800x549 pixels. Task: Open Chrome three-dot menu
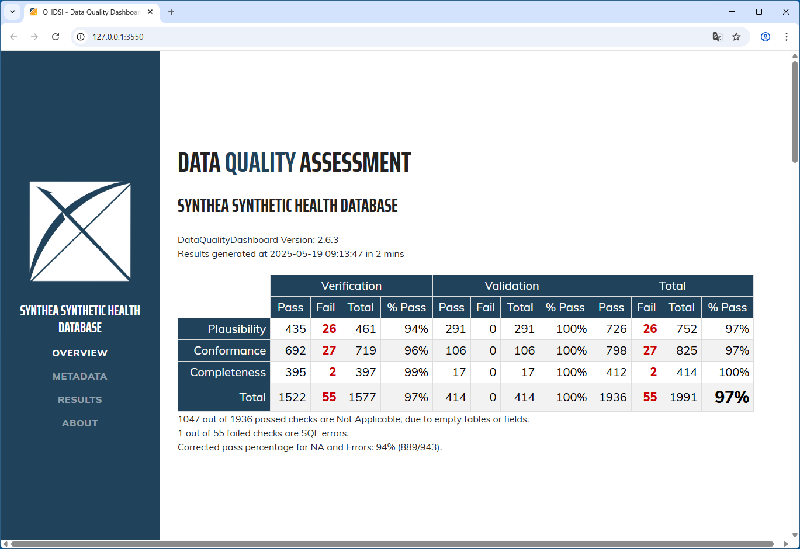pos(787,37)
